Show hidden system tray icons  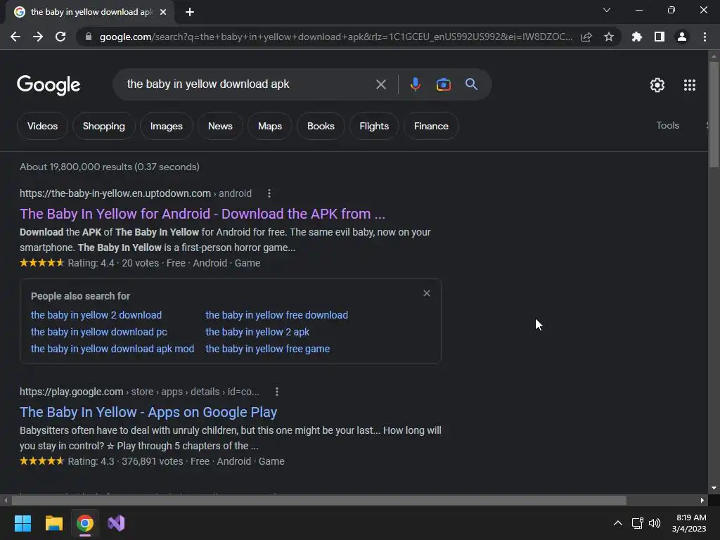click(x=618, y=523)
